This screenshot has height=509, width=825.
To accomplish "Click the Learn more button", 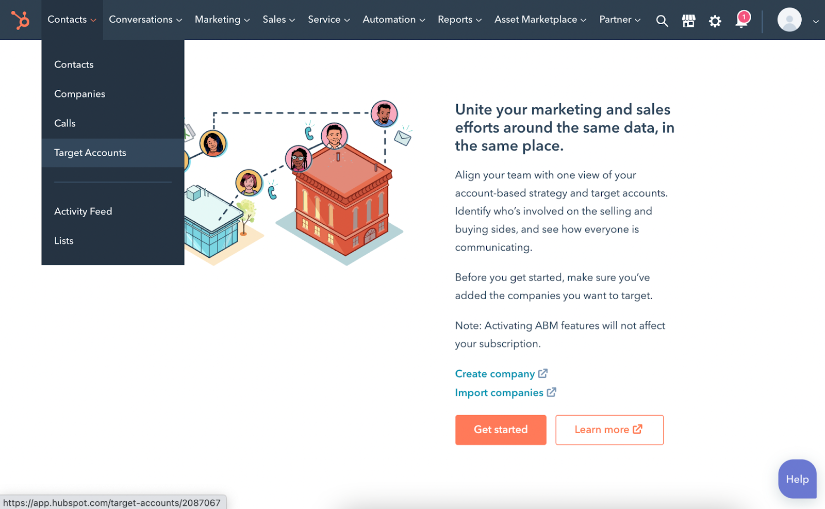I will (x=609, y=430).
